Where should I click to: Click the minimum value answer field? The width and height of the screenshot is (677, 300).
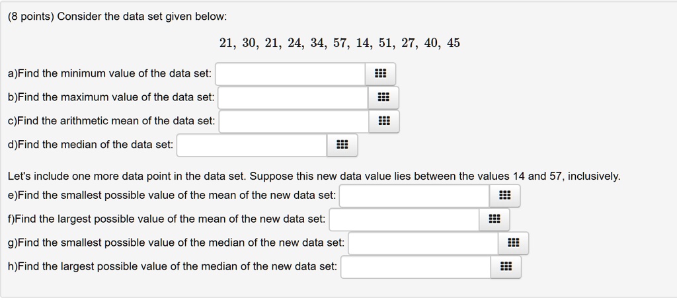(x=290, y=74)
